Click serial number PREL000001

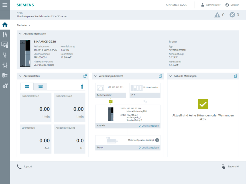pos(40,57)
